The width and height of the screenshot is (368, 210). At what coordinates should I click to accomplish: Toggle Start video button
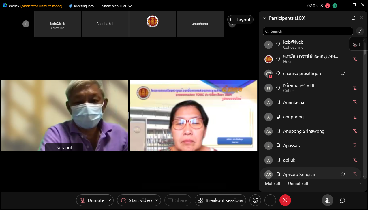[x=137, y=200]
